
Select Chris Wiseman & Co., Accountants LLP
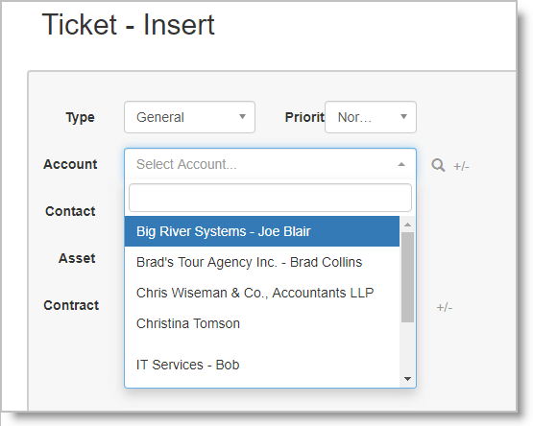click(262, 293)
